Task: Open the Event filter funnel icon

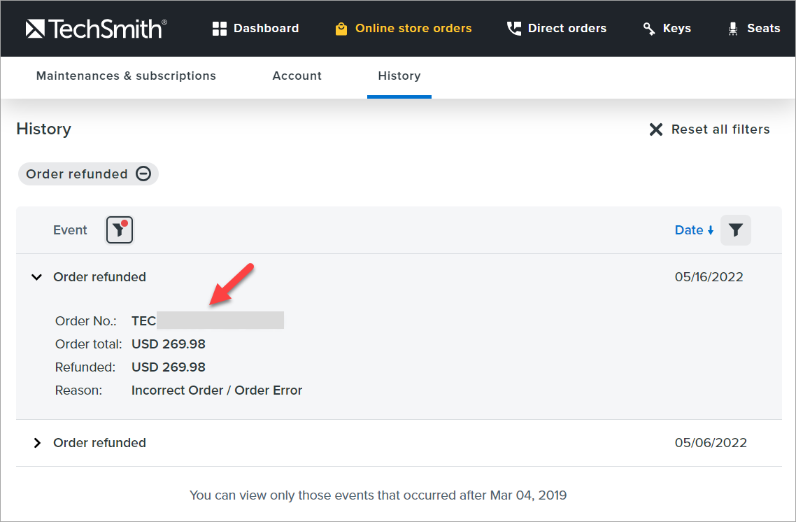Action: 120,230
